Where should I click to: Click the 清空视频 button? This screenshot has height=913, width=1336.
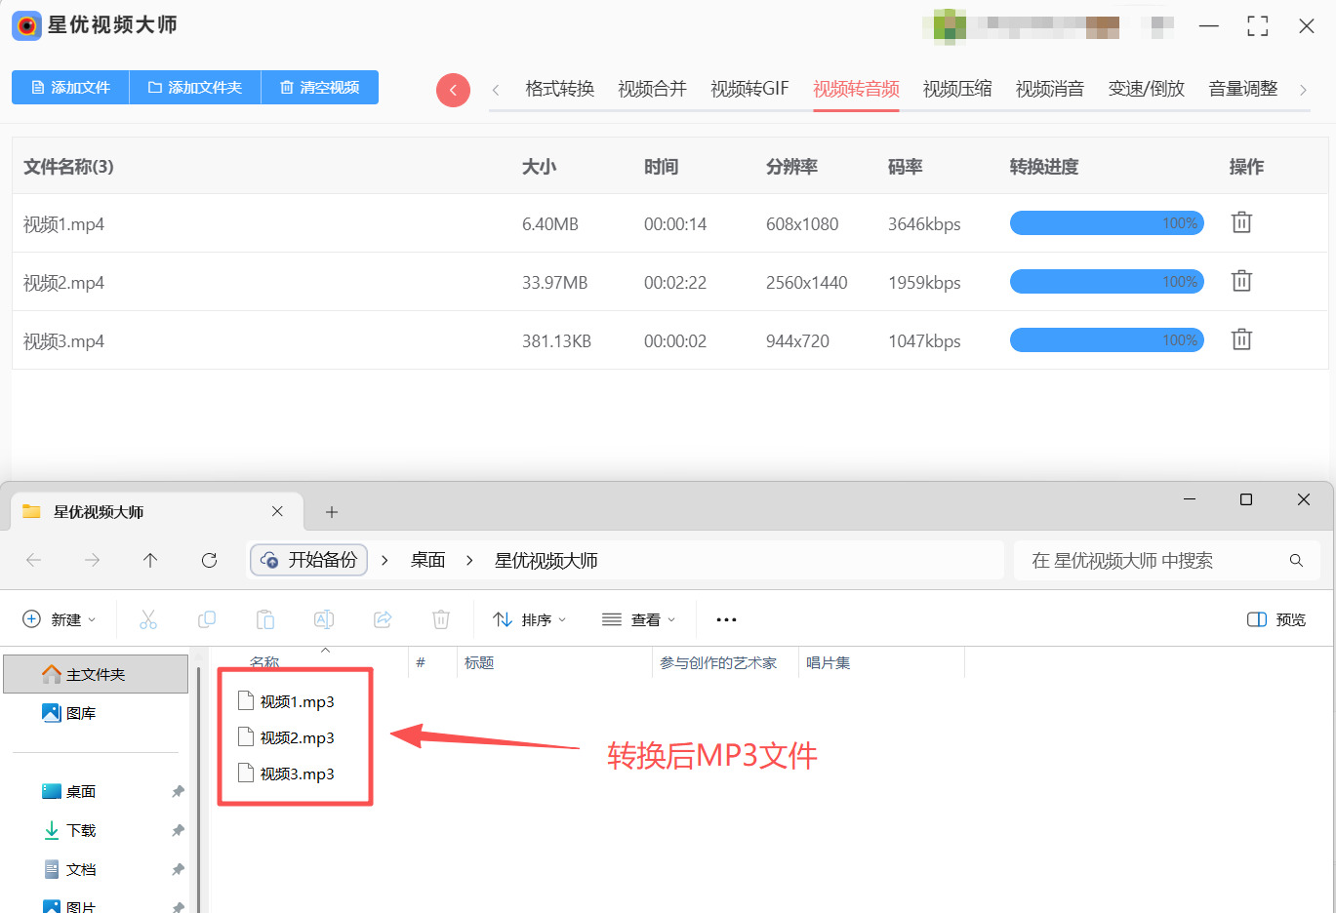(320, 87)
